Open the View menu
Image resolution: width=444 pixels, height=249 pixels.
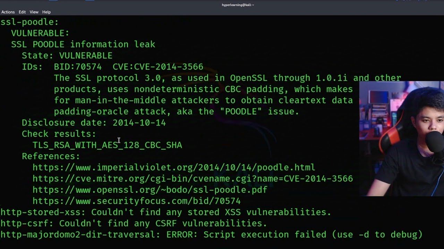[x=34, y=12]
